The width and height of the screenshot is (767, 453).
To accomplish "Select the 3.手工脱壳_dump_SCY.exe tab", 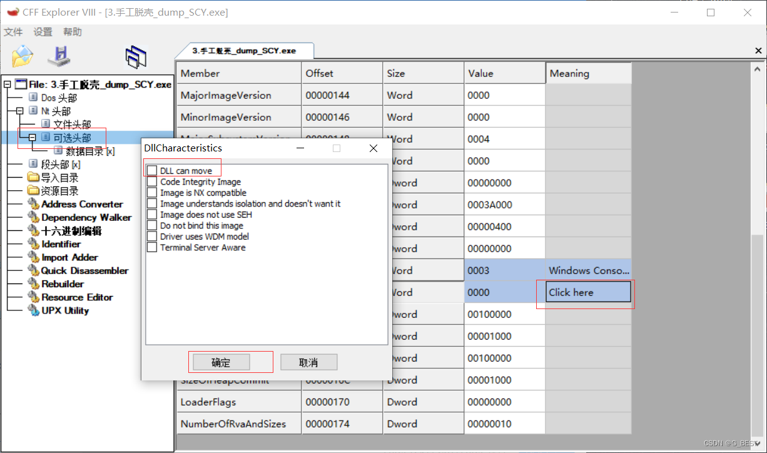I will 244,51.
